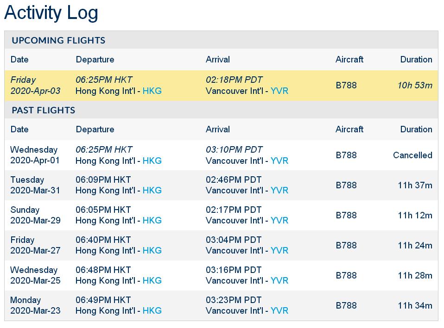
Task: Select the Cancelled status on the 2020-Apr-01 flight
Action: (x=412, y=155)
